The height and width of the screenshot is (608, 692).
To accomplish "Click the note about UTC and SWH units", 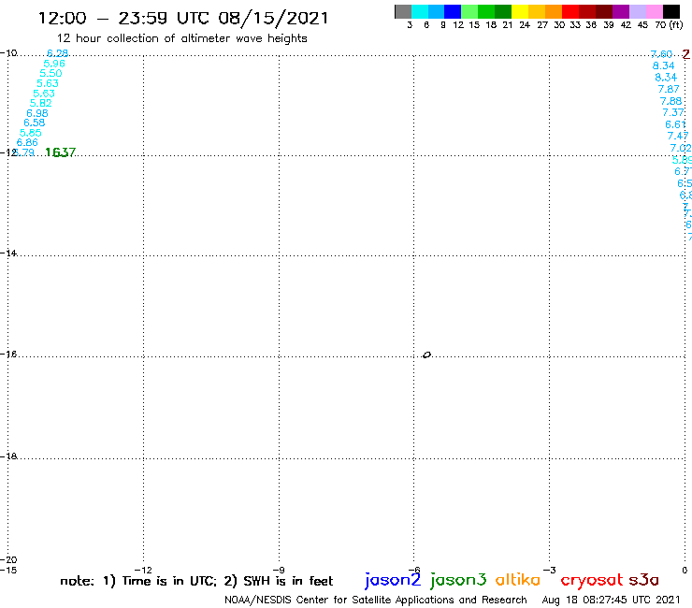I will click(x=196, y=581).
